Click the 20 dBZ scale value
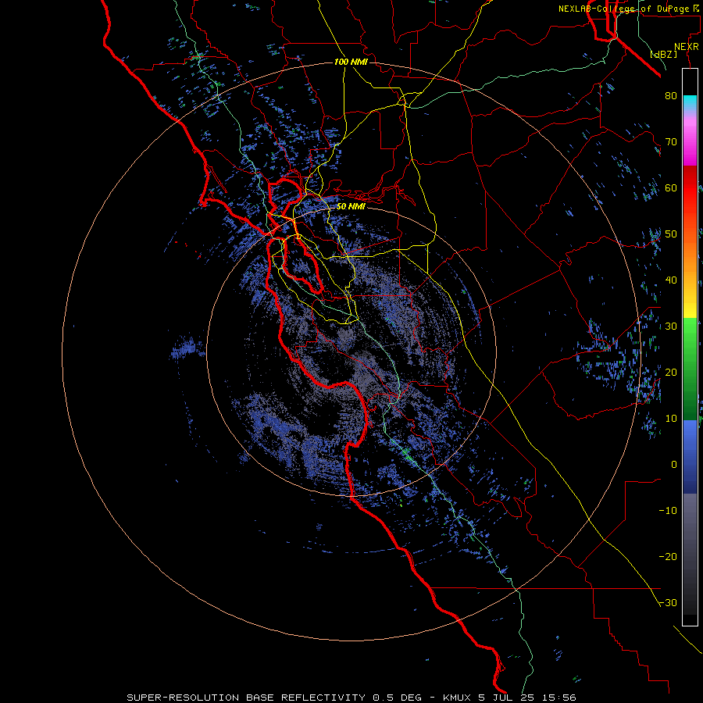Screen dimensions: 703x703 671,372
